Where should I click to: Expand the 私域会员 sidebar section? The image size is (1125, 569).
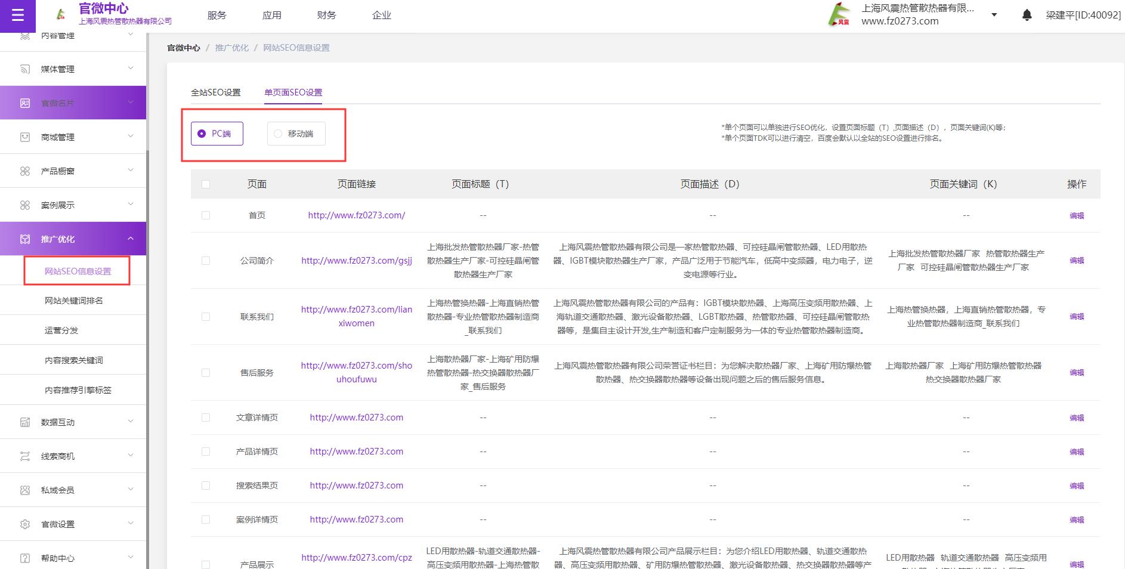[x=131, y=490]
